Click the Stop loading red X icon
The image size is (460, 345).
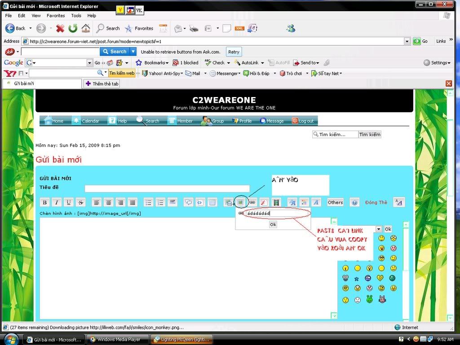(x=60, y=28)
